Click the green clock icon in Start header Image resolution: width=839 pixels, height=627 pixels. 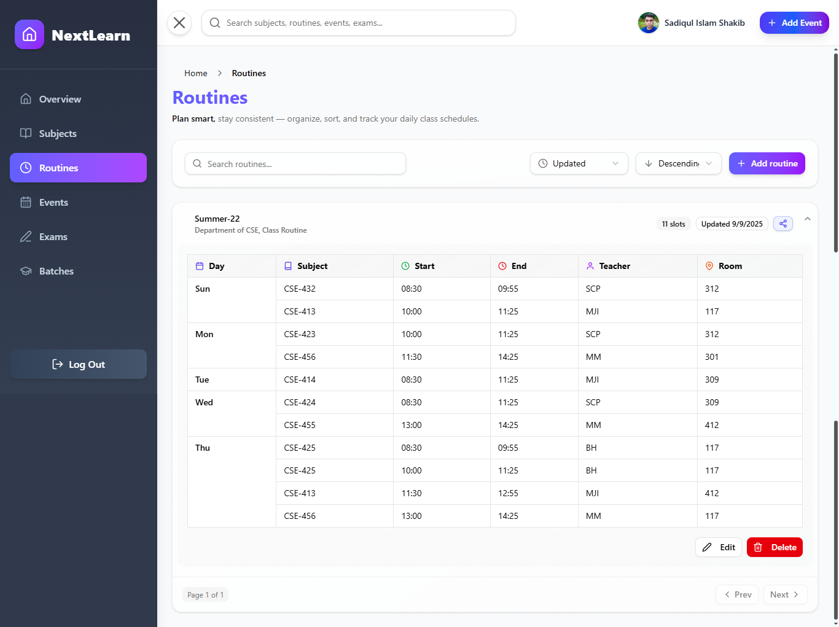405,265
